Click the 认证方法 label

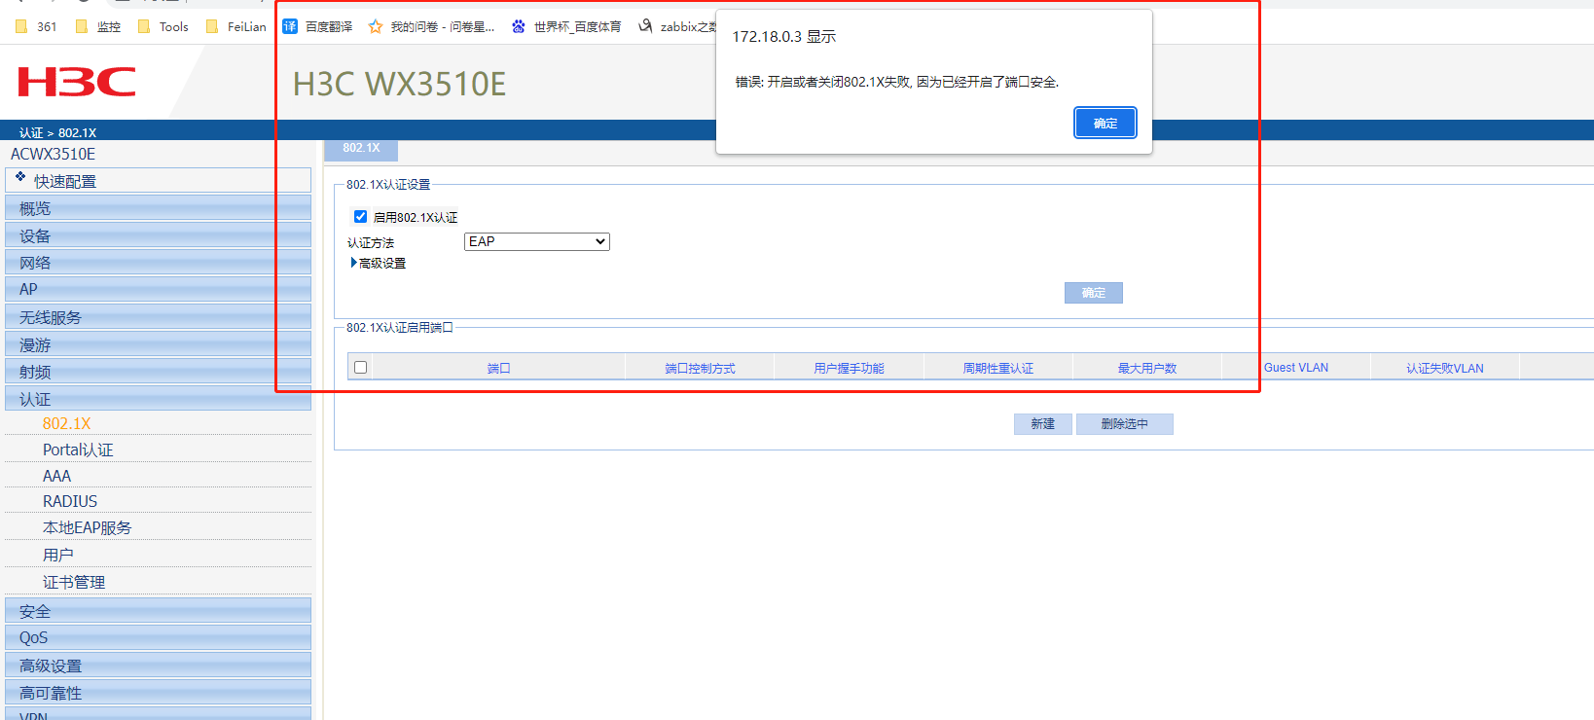pos(371,242)
